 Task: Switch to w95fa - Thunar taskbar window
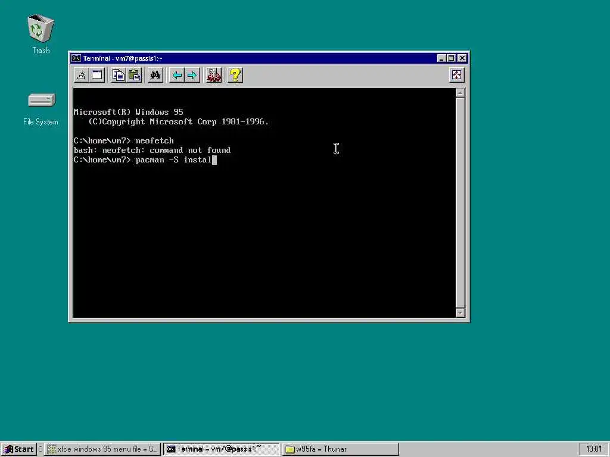coord(340,449)
